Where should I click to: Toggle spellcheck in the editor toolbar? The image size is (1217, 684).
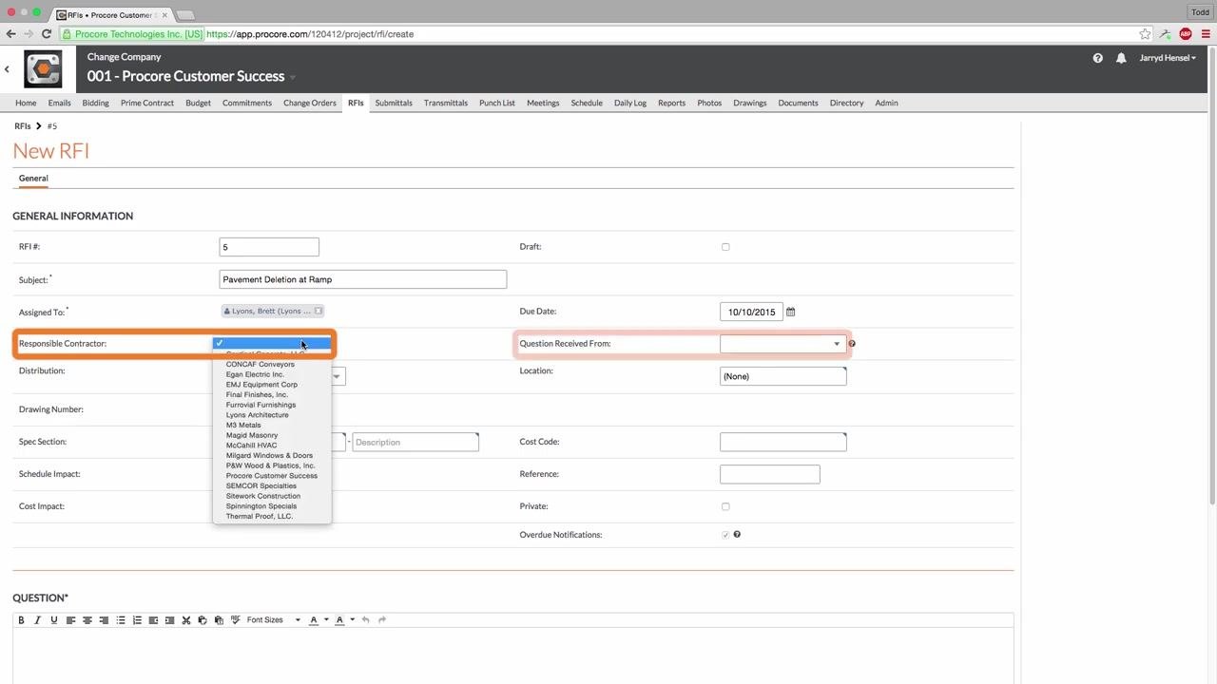[x=236, y=620]
